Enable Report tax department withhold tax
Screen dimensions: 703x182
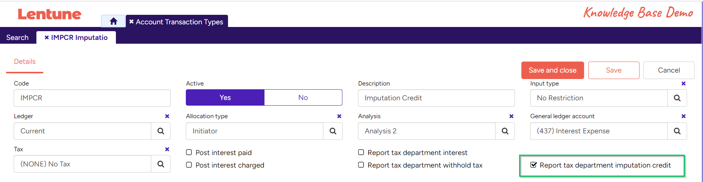pyautogui.click(x=361, y=165)
